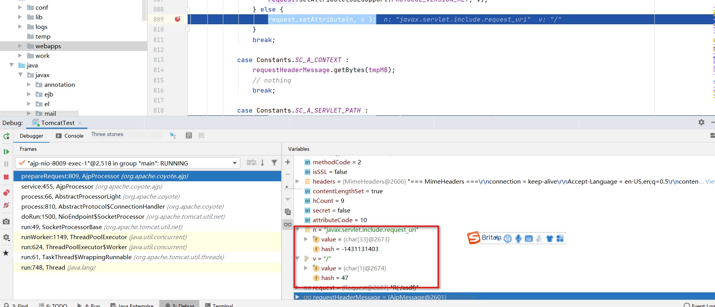
Task: Open trace current stream chain
Action: (x=201, y=135)
